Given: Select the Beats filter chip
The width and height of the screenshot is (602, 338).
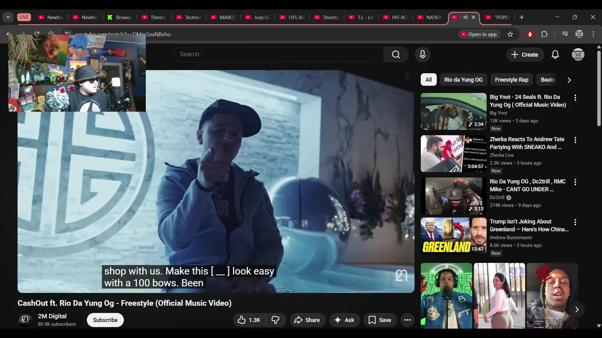Looking at the screenshot, I should pos(547,80).
